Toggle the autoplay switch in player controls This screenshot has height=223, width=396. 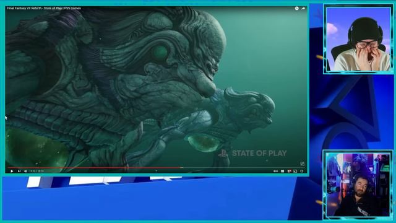pos(275,171)
